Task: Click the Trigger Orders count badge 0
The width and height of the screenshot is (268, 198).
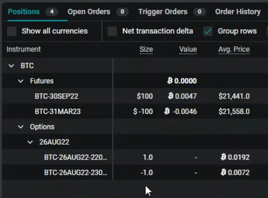Action: coord(200,12)
